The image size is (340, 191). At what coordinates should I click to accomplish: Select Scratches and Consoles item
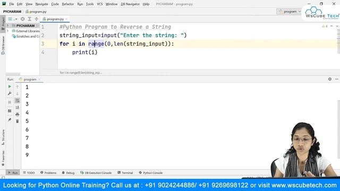(x=26, y=37)
